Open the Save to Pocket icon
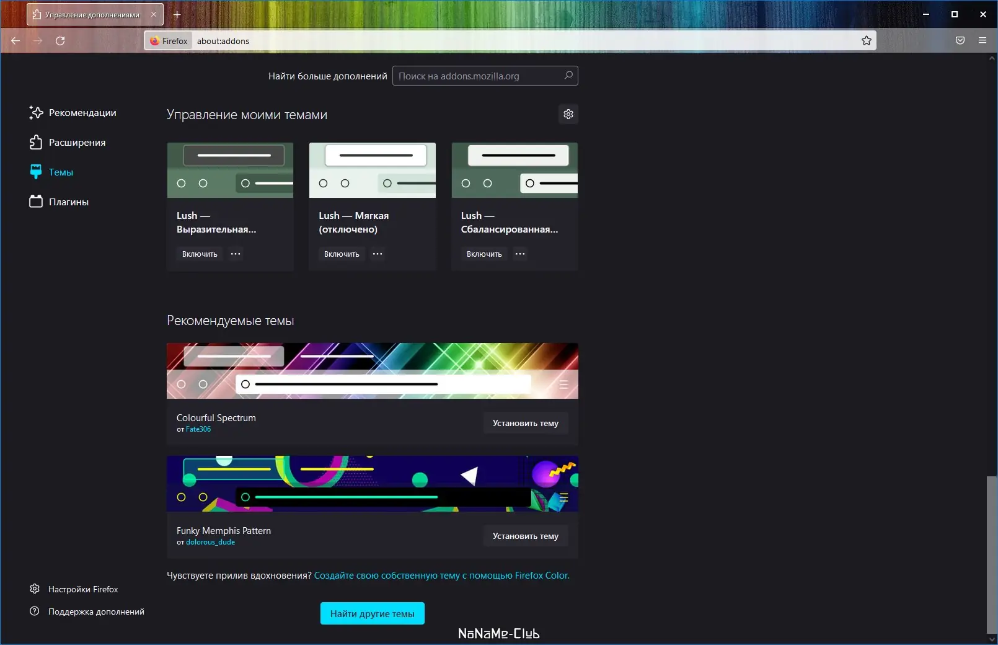The height and width of the screenshot is (645, 998). (x=960, y=41)
